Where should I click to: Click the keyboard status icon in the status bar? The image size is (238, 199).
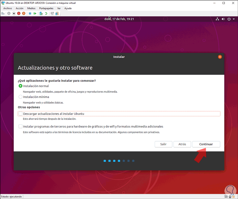[x=226, y=197]
